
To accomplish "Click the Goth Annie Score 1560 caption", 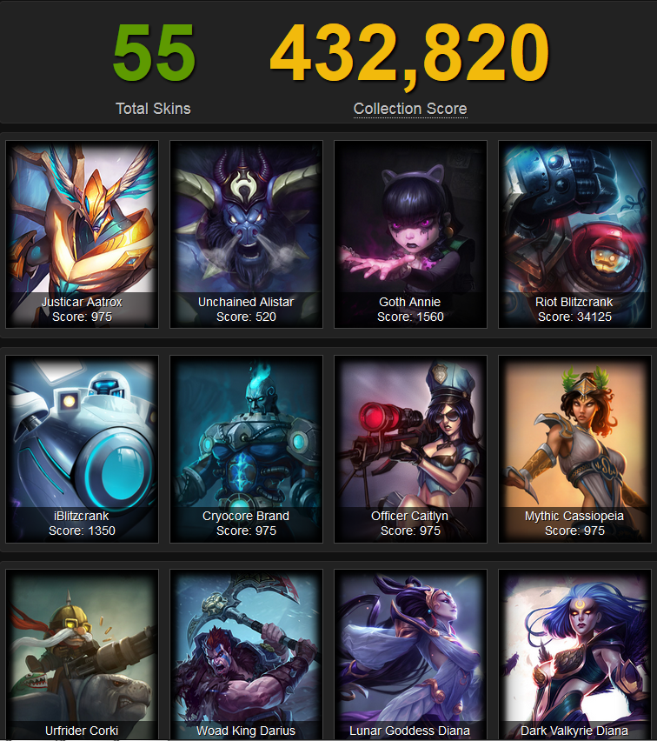I will pyautogui.click(x=410, y=310).
